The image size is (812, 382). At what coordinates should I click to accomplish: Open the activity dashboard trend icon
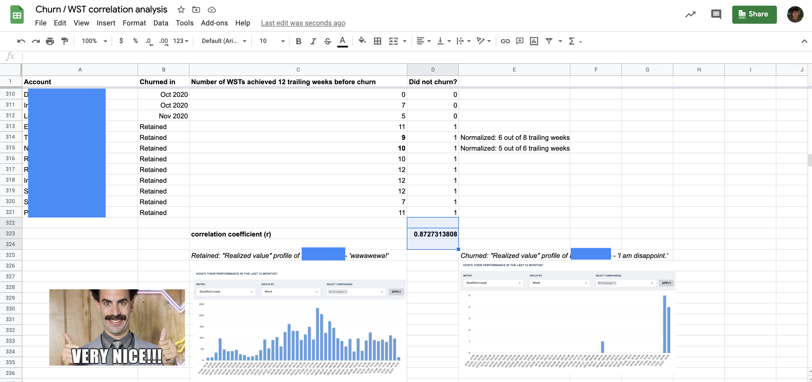(x=690, y=14)
